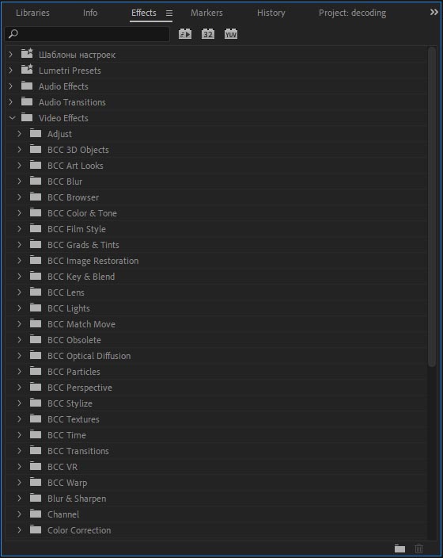Open the Markers tab
This screenshot has height=558, width=443.
click(x=206, y=13)
